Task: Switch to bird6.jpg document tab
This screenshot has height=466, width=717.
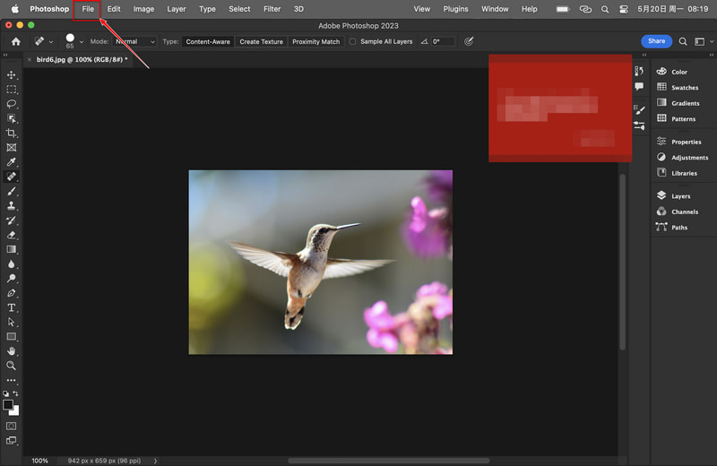Action: [x=82, y=59]
